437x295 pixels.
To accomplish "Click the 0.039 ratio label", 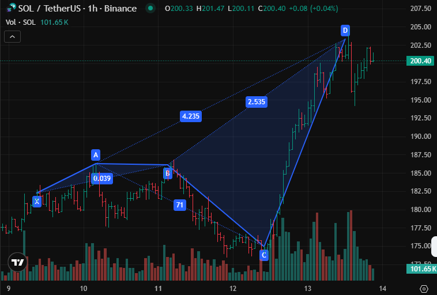I will point(101,178).
